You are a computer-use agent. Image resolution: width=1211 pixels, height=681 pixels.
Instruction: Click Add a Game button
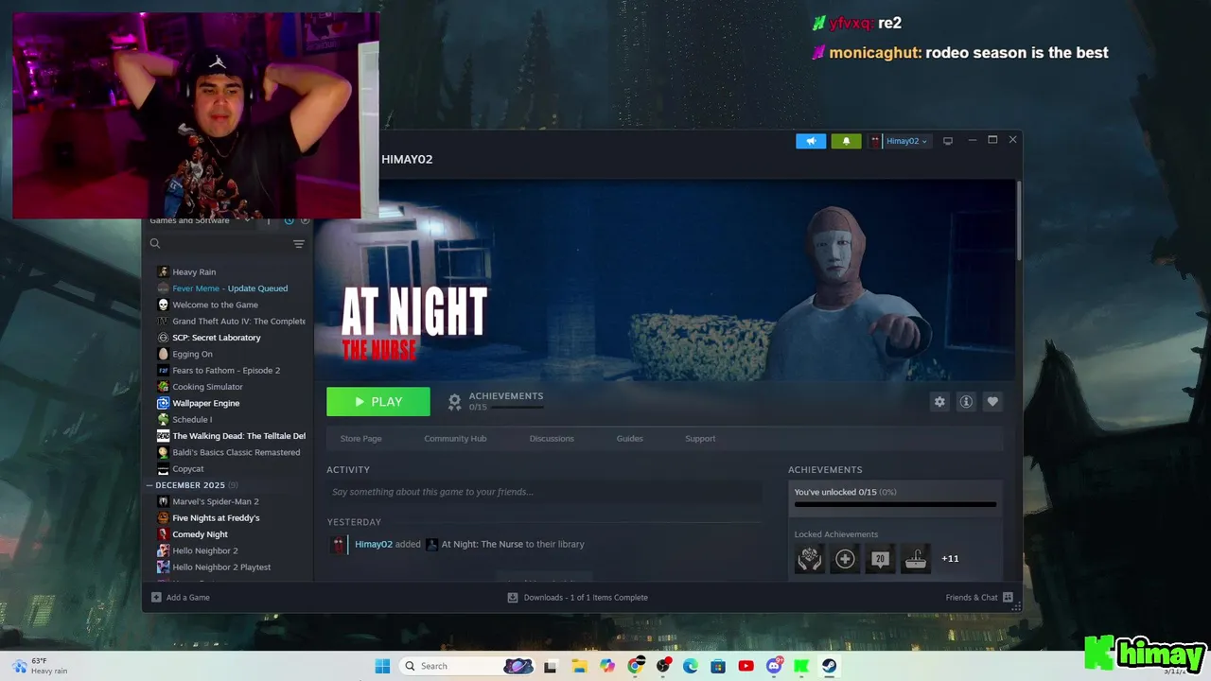click(x=181, y=598)
